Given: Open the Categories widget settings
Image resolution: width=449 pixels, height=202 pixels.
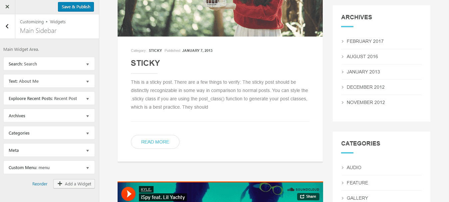Looking at the screenshot, I should click(x=49, y=133).
